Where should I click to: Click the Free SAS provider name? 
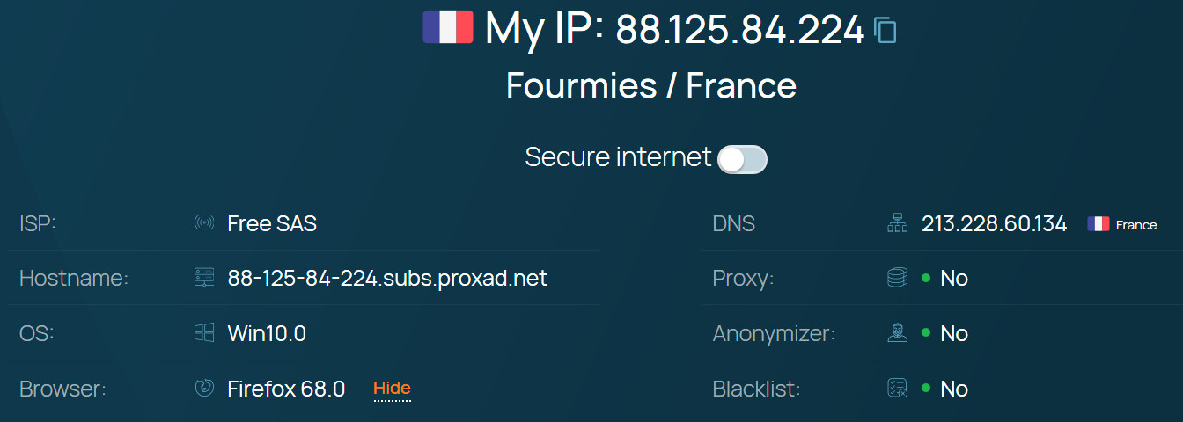[x=272, y=223]
